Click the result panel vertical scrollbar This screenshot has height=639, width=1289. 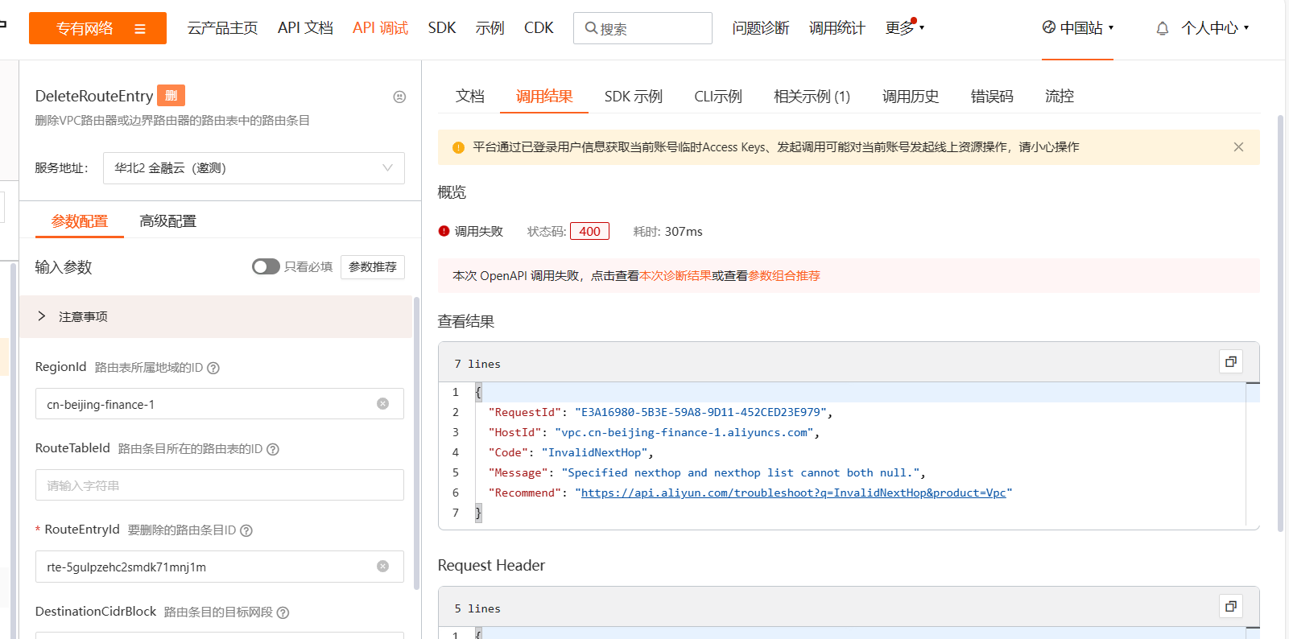[x=1280, y=322]
